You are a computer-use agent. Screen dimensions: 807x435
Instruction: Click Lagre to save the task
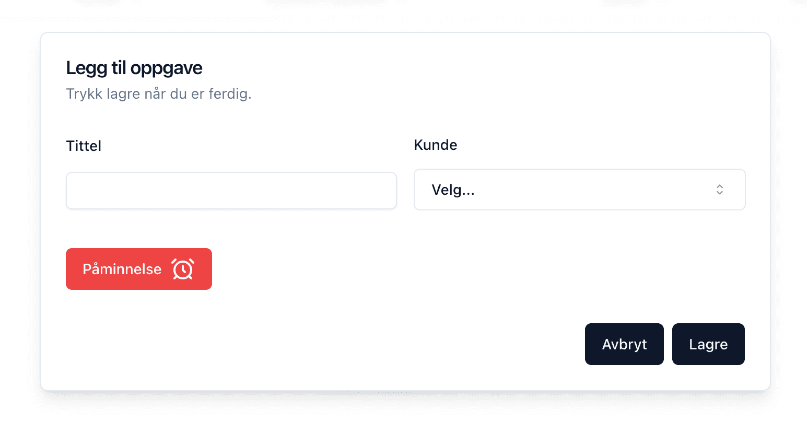coord(708,344)
